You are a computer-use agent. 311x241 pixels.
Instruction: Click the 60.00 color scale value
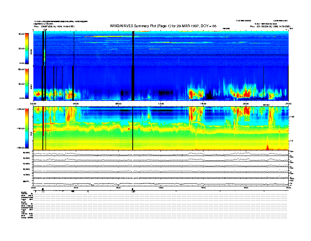(x=21, y=69)
